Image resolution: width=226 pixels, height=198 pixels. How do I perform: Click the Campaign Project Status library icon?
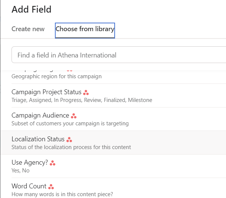coord(86,93)
